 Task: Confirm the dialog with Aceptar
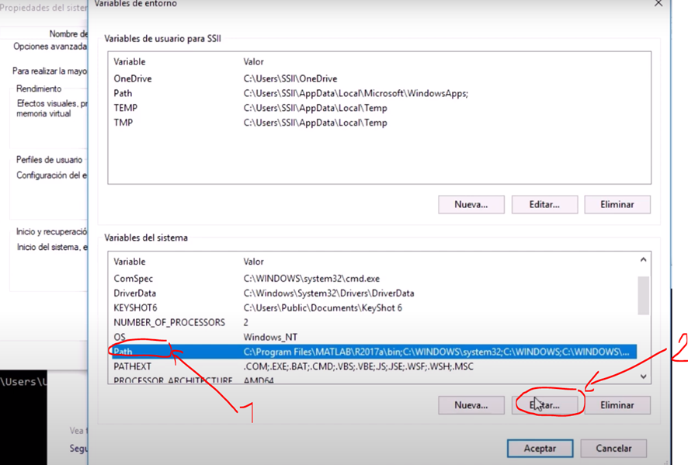click(x=540, y=449)
